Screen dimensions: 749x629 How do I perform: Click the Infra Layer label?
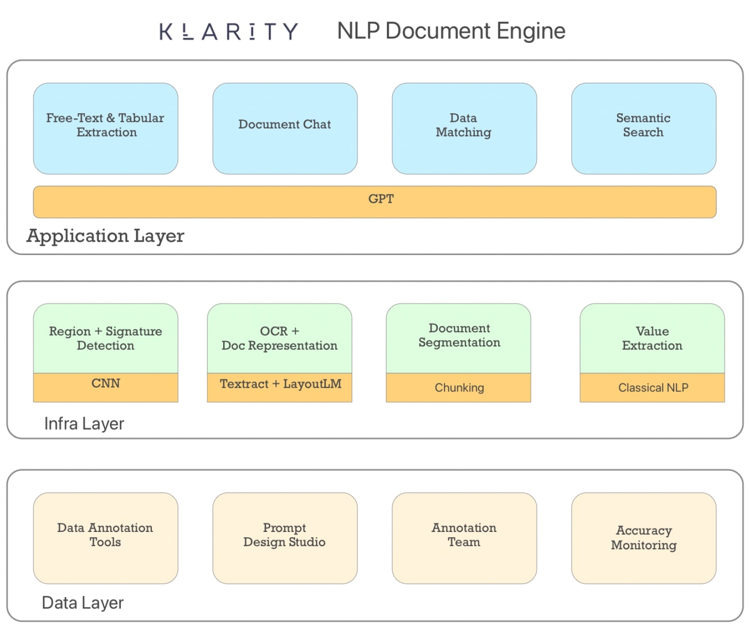pos(84,423)
